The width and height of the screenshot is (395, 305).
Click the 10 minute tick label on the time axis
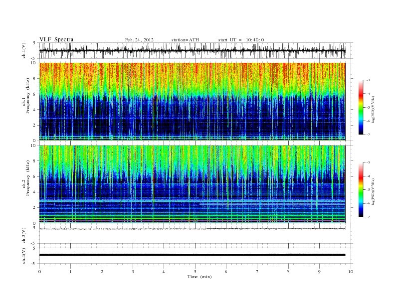351,272
